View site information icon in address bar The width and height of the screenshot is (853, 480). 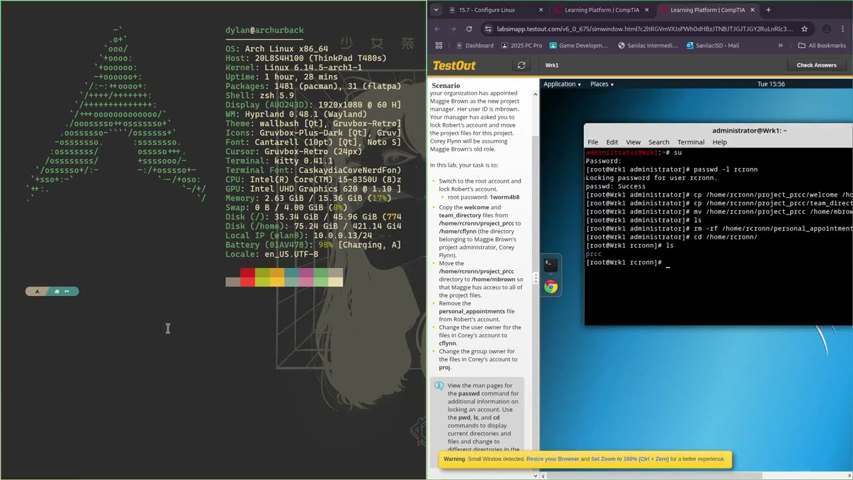pos(488,29)
